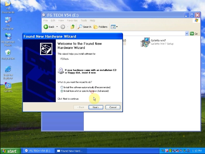Switch to FG TECH V54 (E:) taskbar button
205x154 pixels.
click(39, 151)
